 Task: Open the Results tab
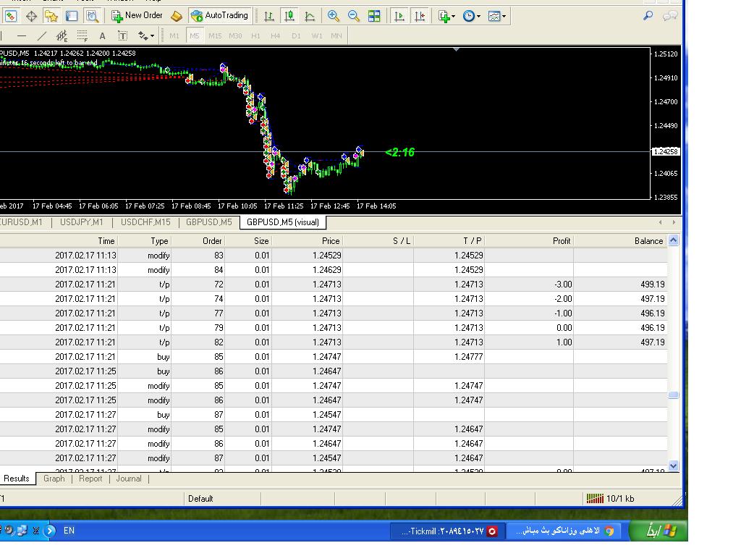coord(17,479)
